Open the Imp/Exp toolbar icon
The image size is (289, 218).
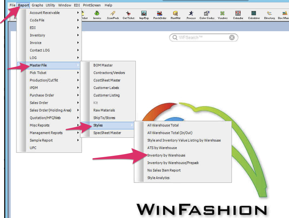[x=144, y=15]
